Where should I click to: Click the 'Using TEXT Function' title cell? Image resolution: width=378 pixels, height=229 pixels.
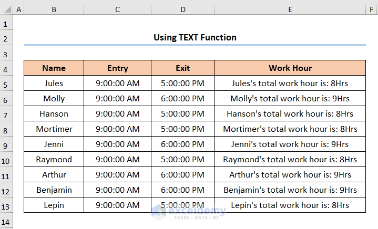(195, 37)
